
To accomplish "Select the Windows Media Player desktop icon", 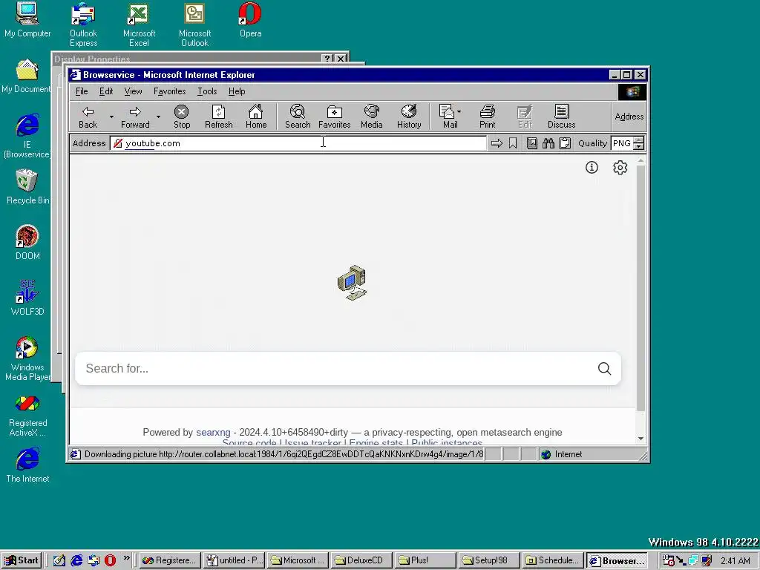I will tap(27, 358).
